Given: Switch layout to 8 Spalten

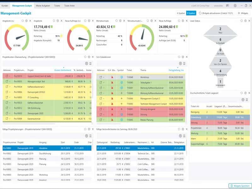Looking at the screenshot, I should [191, 13].
